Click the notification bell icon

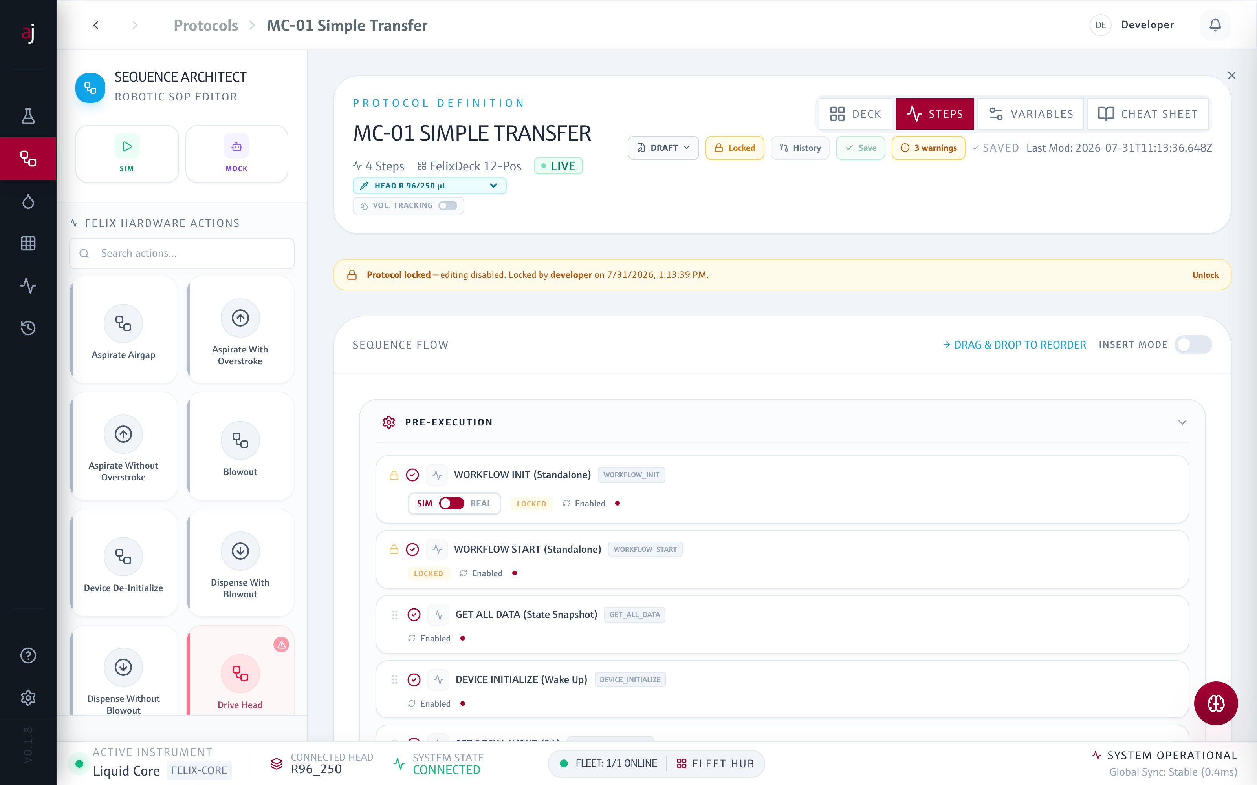coord(1215,25)
